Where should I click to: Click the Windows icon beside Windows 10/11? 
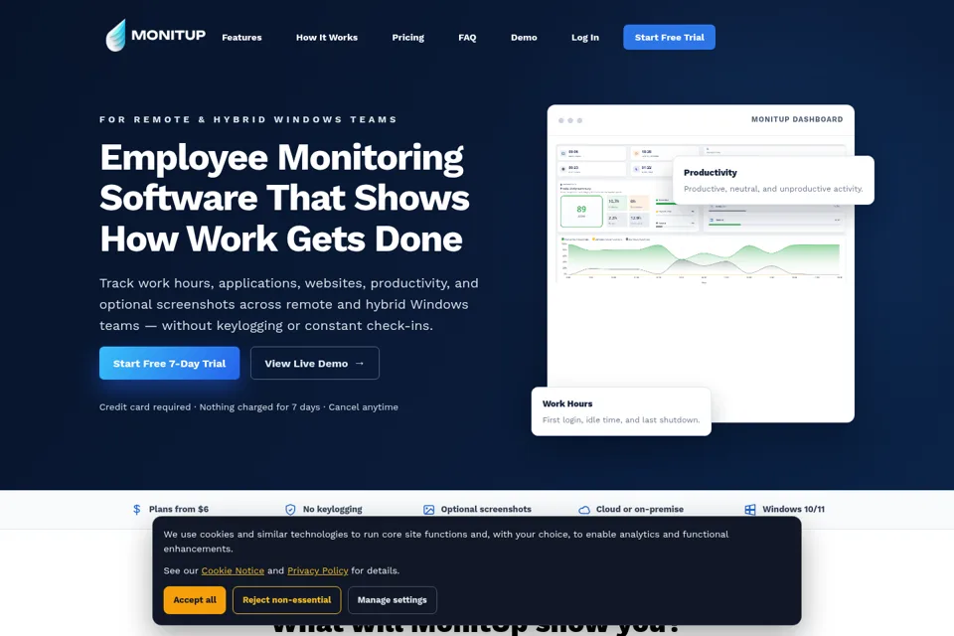[x=750, y=510]
